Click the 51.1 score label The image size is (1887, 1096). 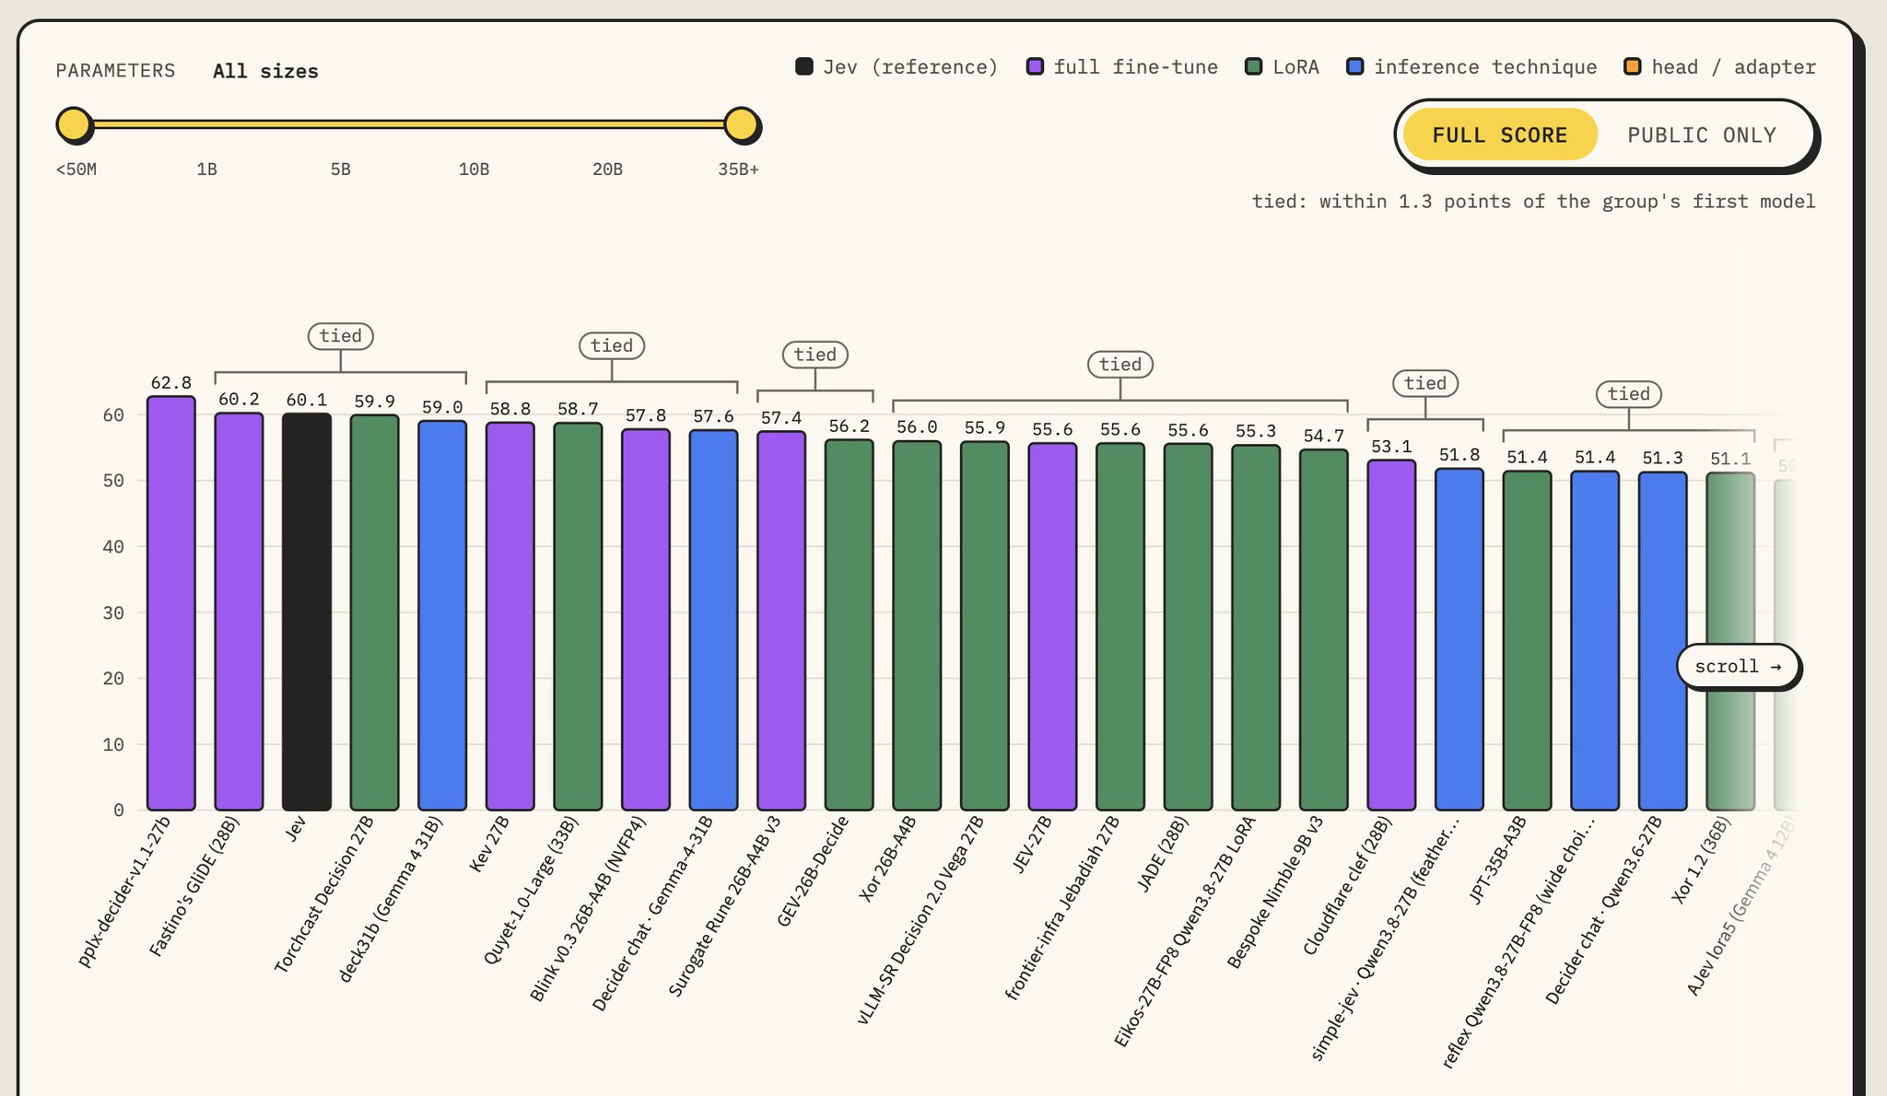pyautogui.click(x=1730, y=458)
